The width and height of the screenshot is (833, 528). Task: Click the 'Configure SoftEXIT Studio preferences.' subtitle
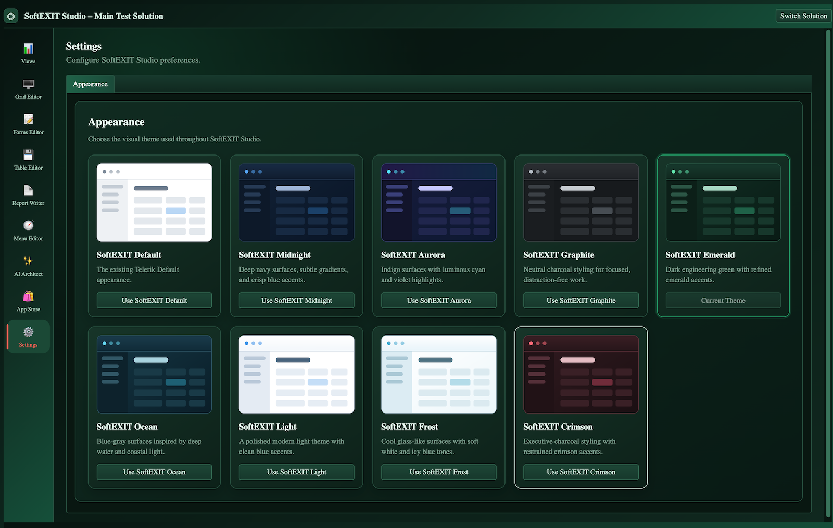pos(133,60)
